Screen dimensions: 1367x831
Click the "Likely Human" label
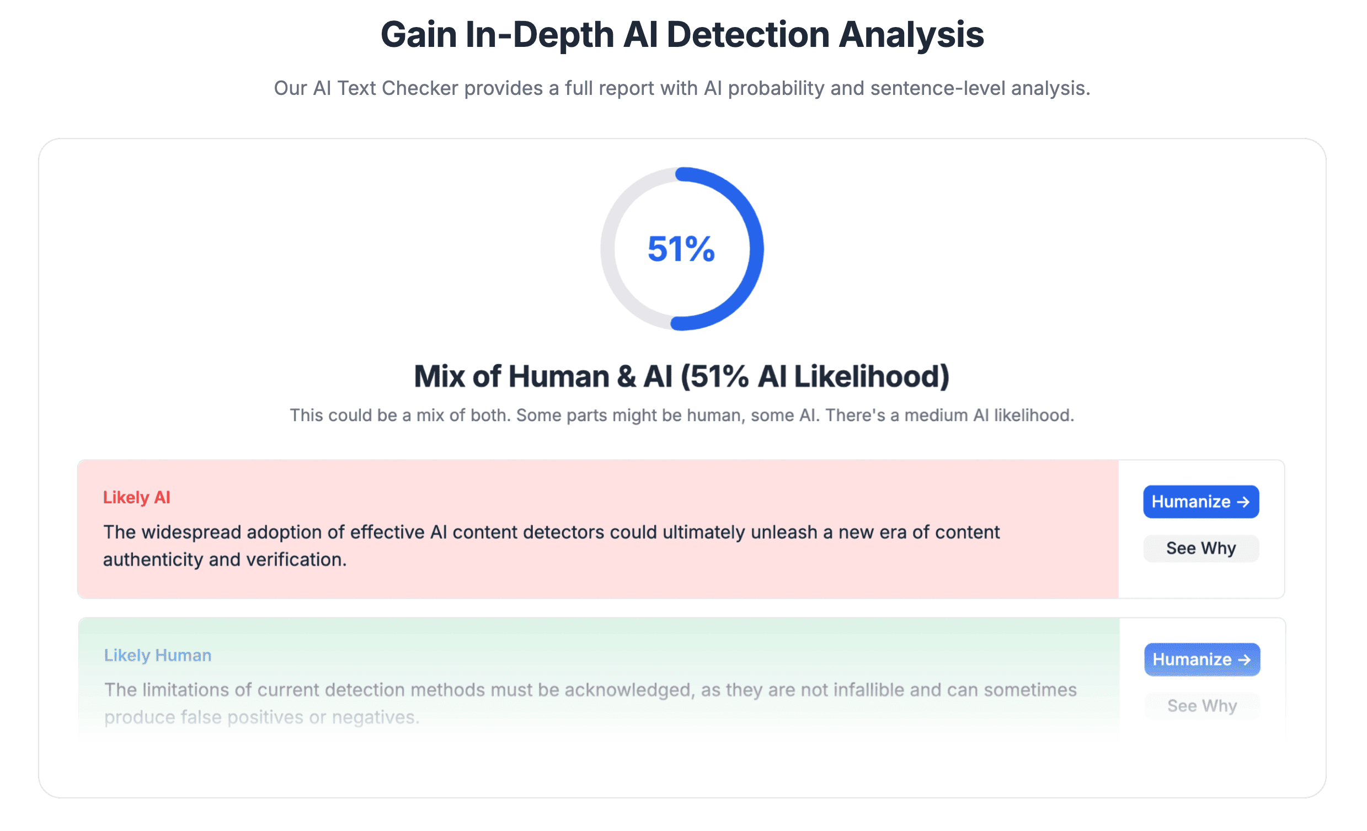pyautogui.click(x=158, y=656)
